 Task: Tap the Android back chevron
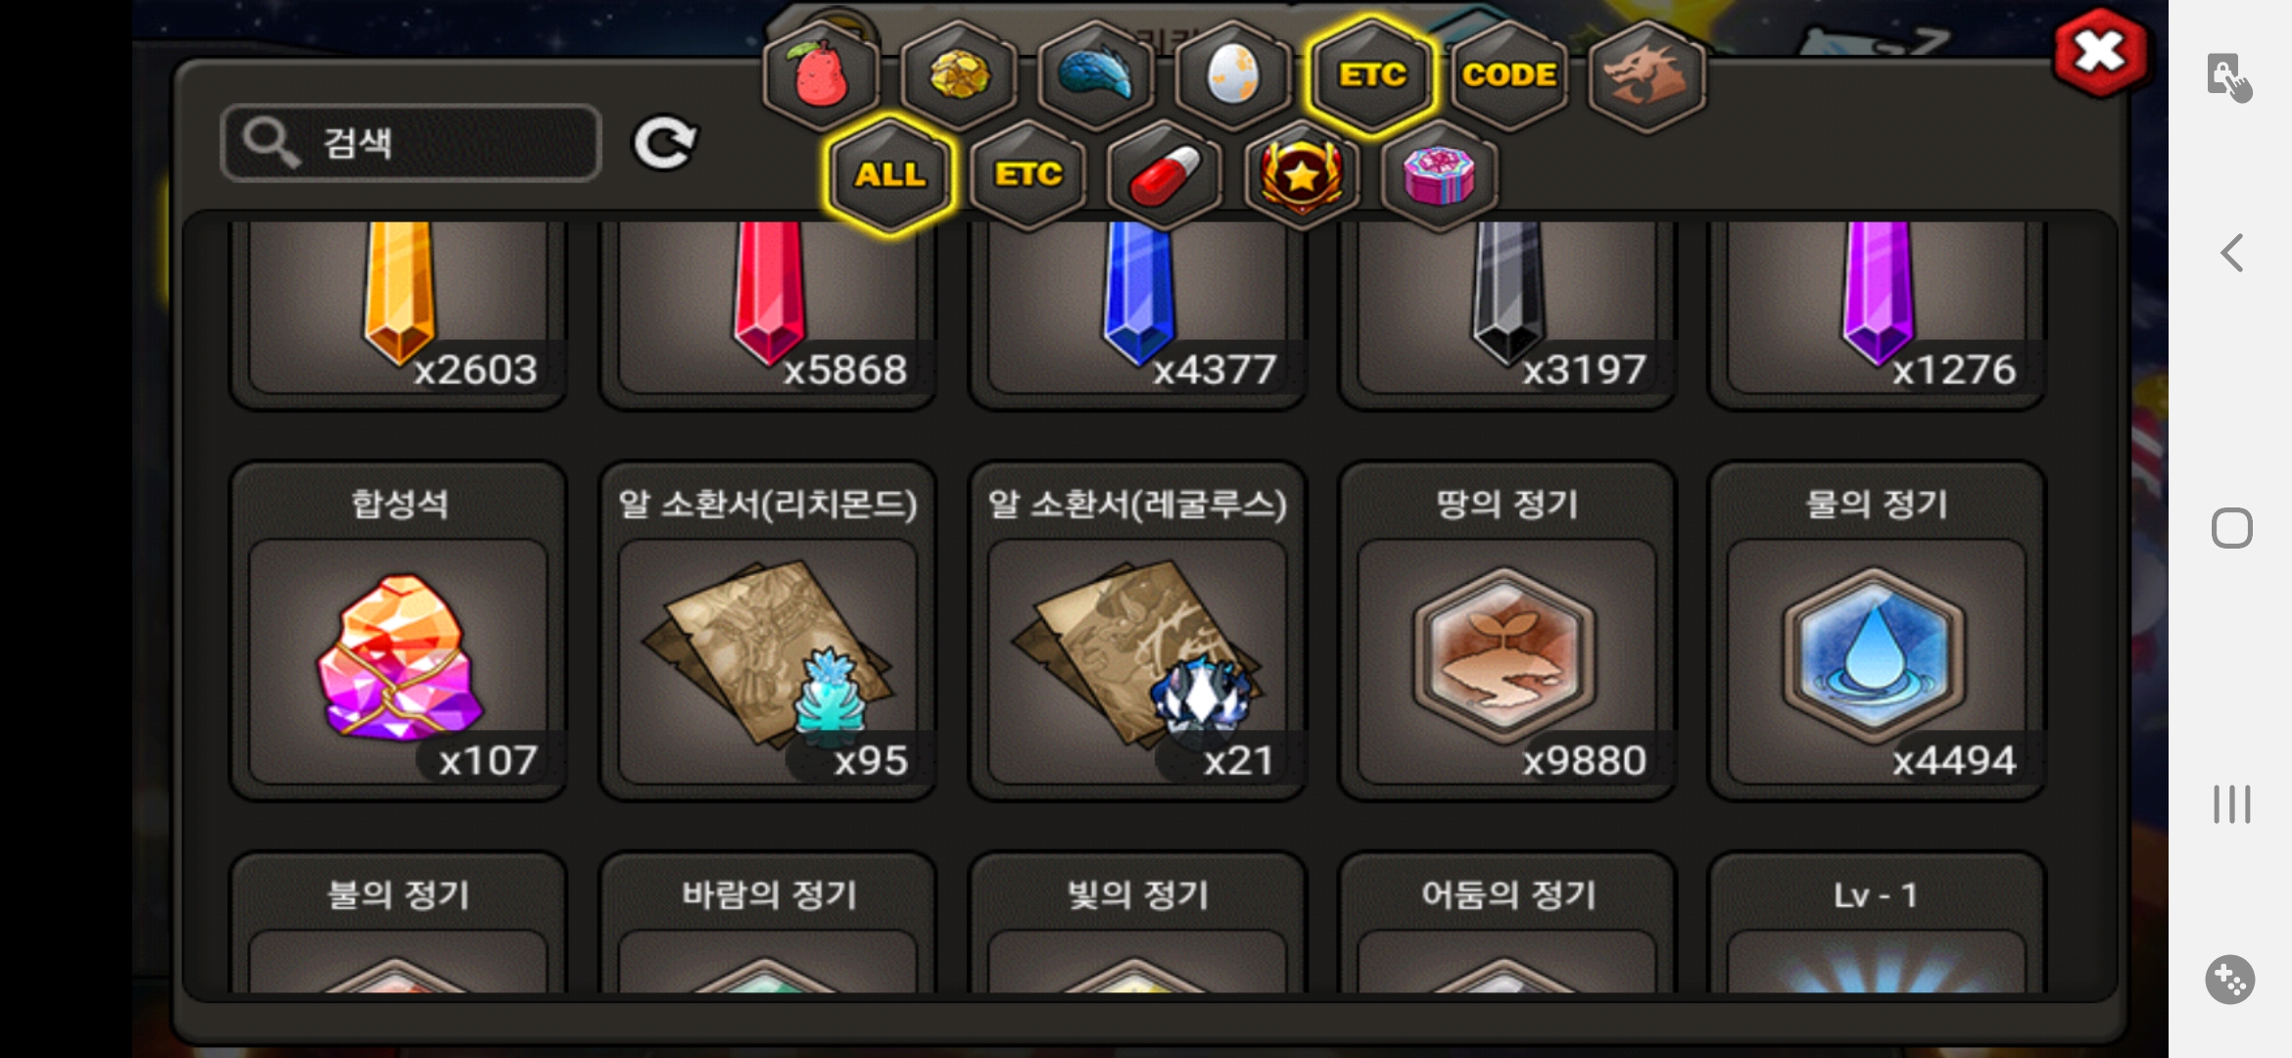point(2231,253)
